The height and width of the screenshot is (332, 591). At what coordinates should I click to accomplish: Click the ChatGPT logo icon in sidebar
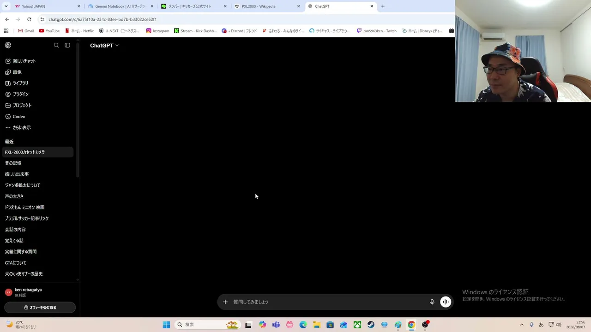tap(8, 45)
